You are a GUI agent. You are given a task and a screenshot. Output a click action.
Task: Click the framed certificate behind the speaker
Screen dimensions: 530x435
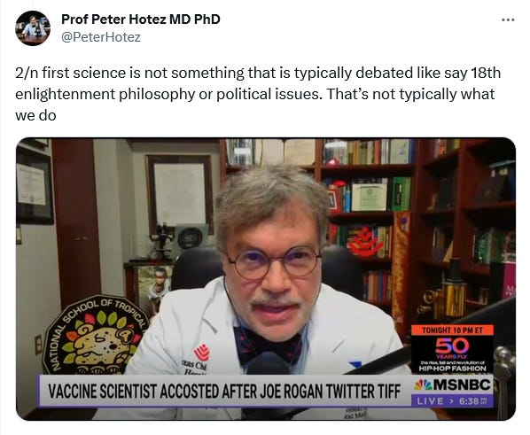tap(180, 194)
